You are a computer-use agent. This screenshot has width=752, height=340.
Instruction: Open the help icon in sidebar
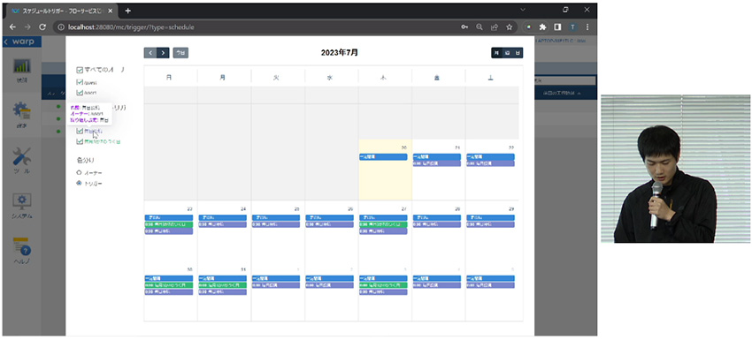[21, 246]
